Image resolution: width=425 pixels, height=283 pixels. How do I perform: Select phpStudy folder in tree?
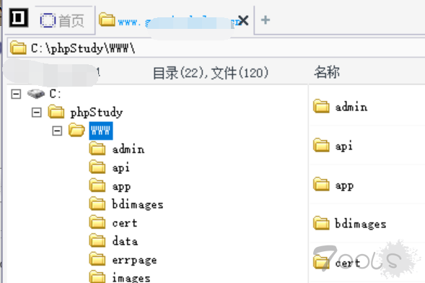[x=96, y=112]
